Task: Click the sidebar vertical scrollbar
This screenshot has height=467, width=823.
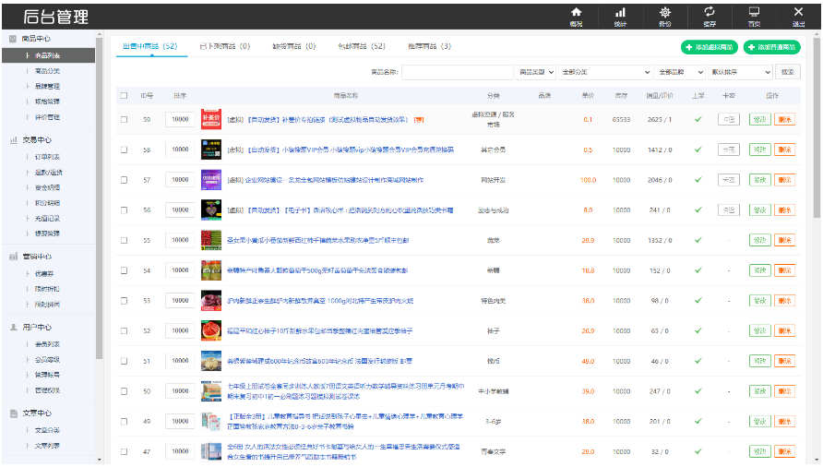Action: coord(100,199)
